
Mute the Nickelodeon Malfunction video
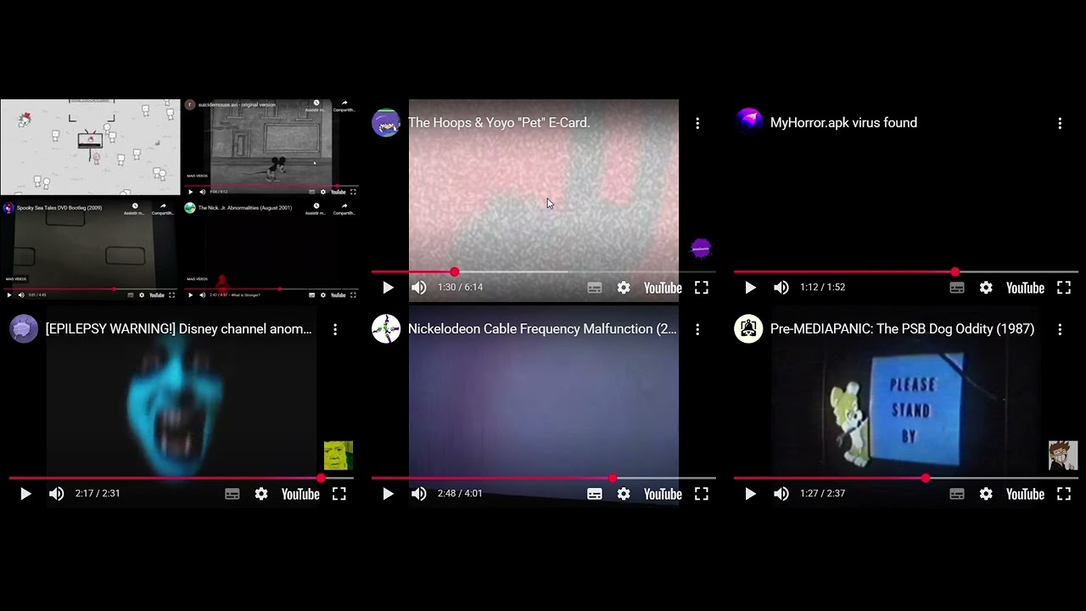(x=419, y=494)
